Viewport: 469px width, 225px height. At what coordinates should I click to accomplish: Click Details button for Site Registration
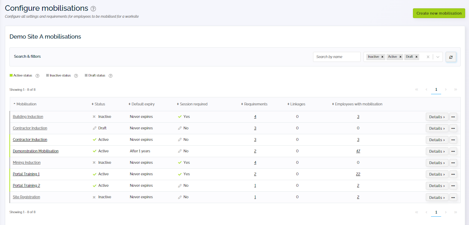[x=437, y=197]
